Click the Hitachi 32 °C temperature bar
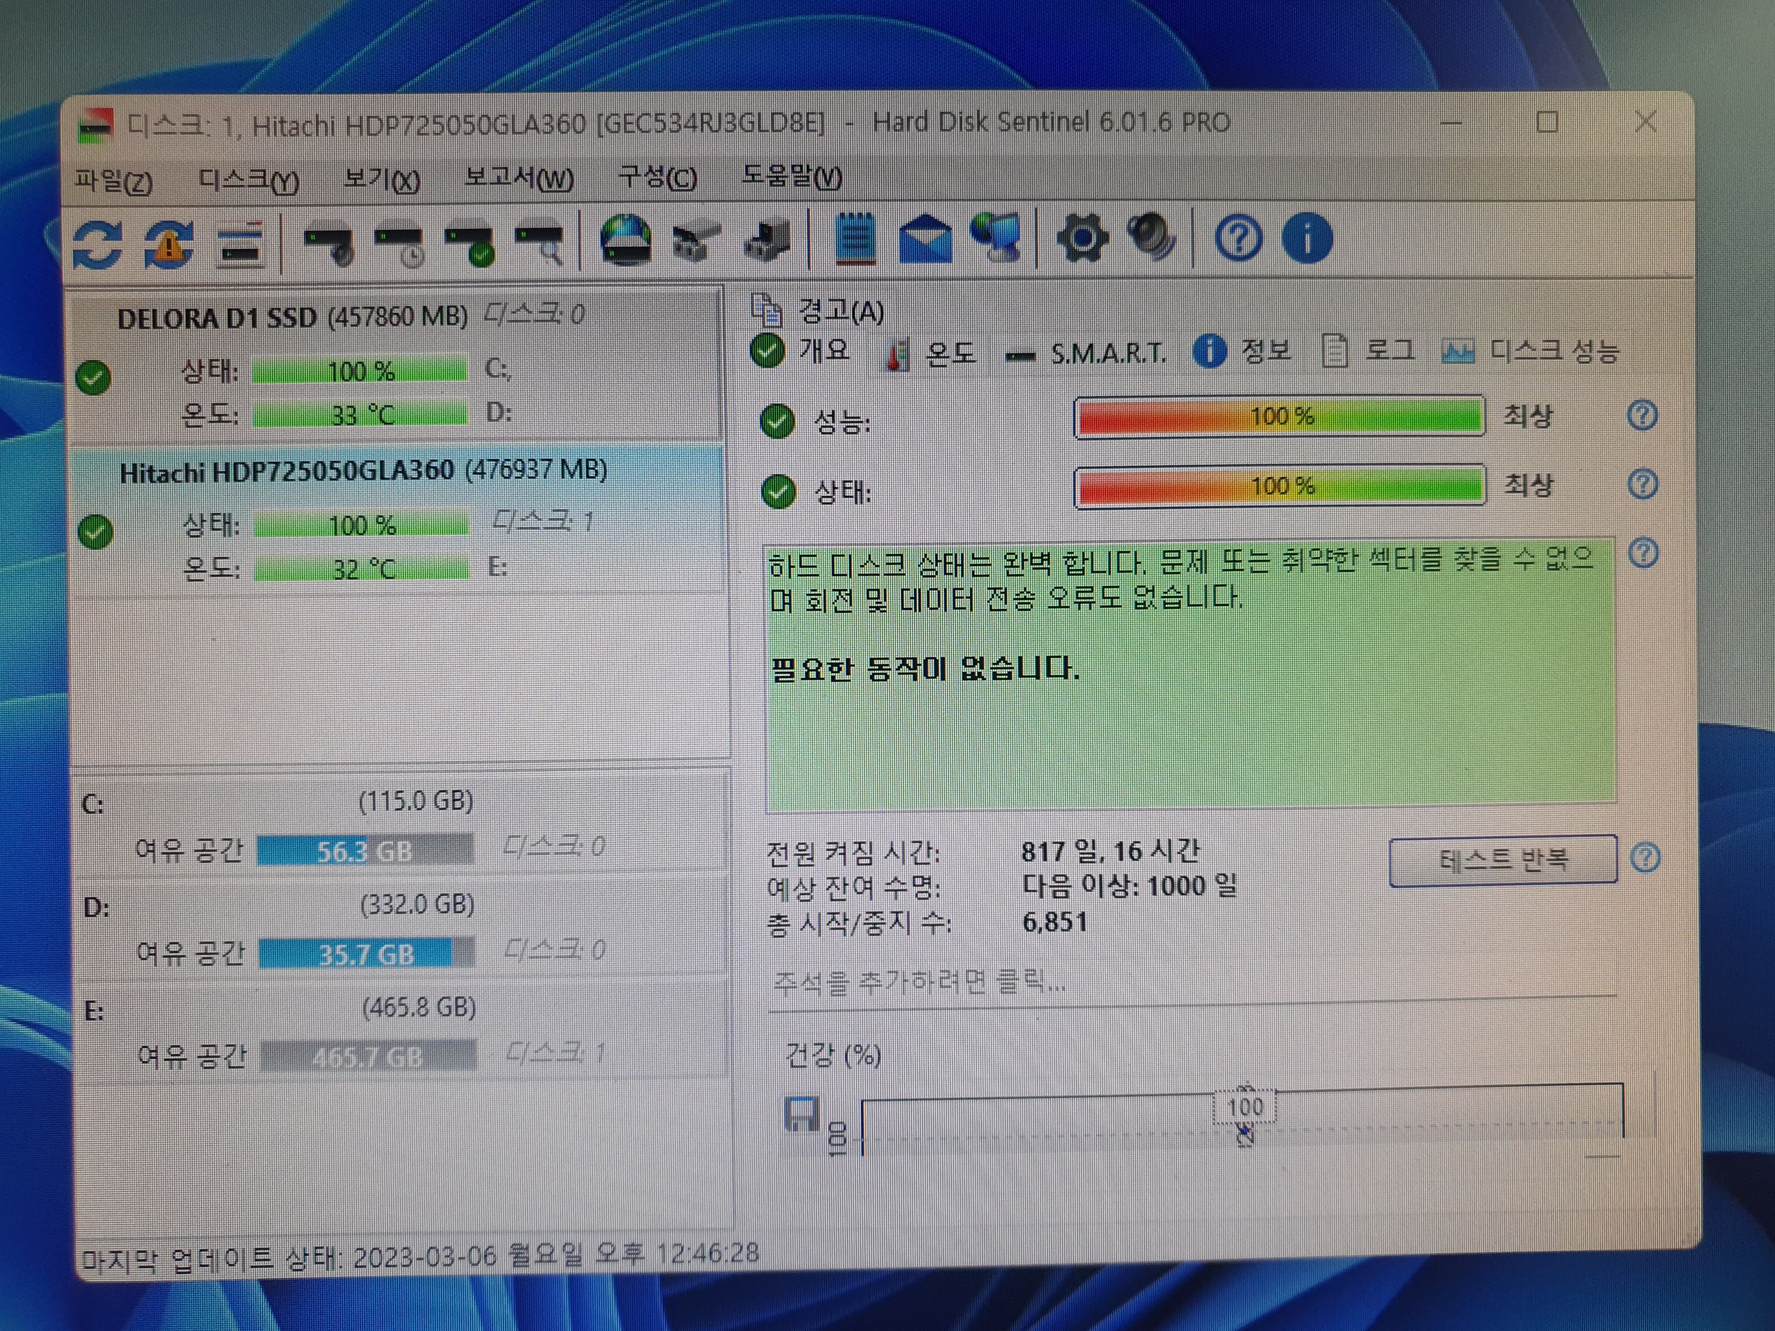Viewport: 1775px width, 1331px height. point(362,569)
